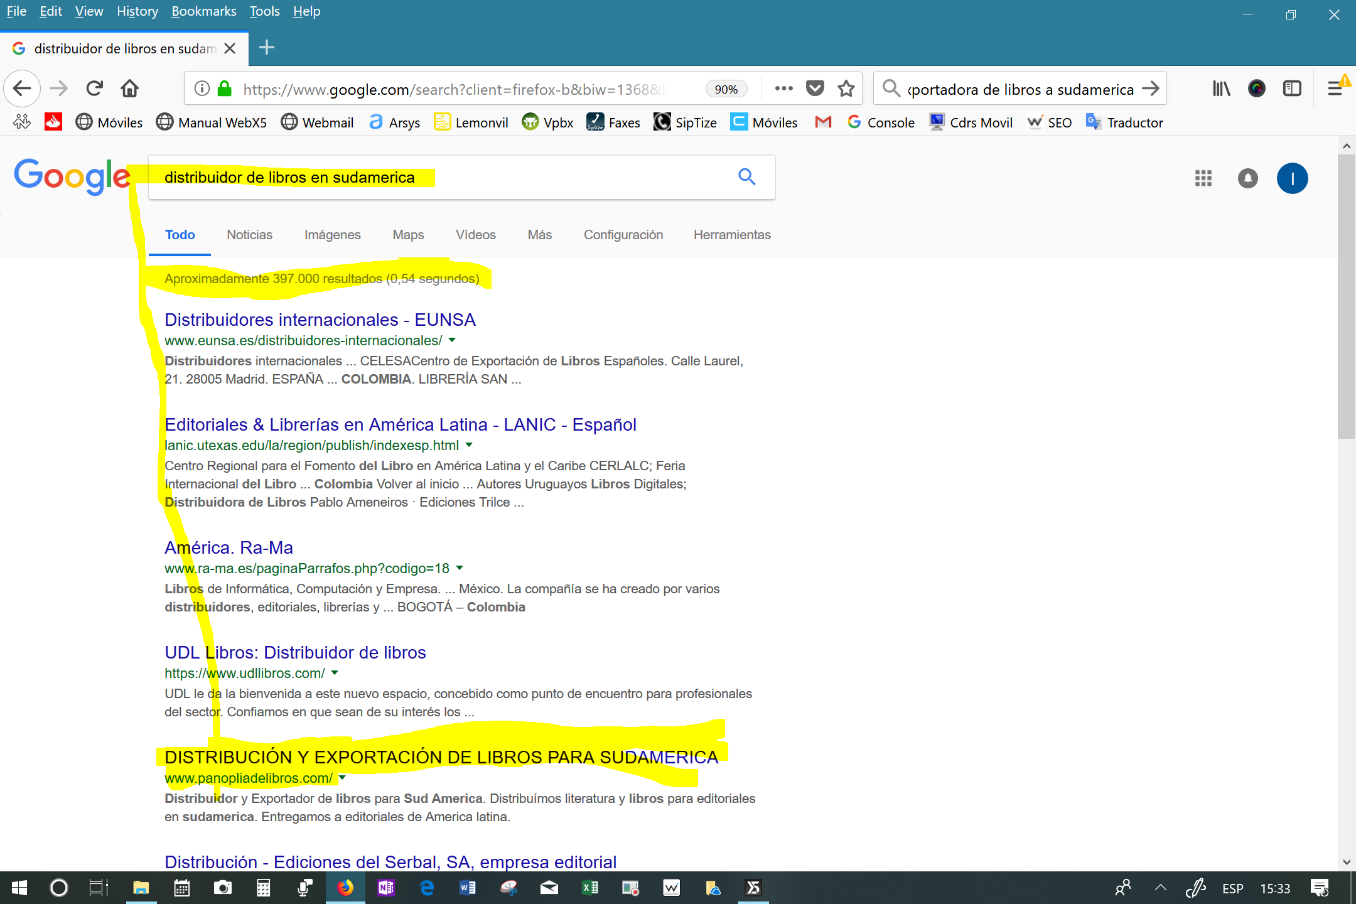Click the Google logo
1356x904 pixels.
pyautogui.click(x=72, y=176)
